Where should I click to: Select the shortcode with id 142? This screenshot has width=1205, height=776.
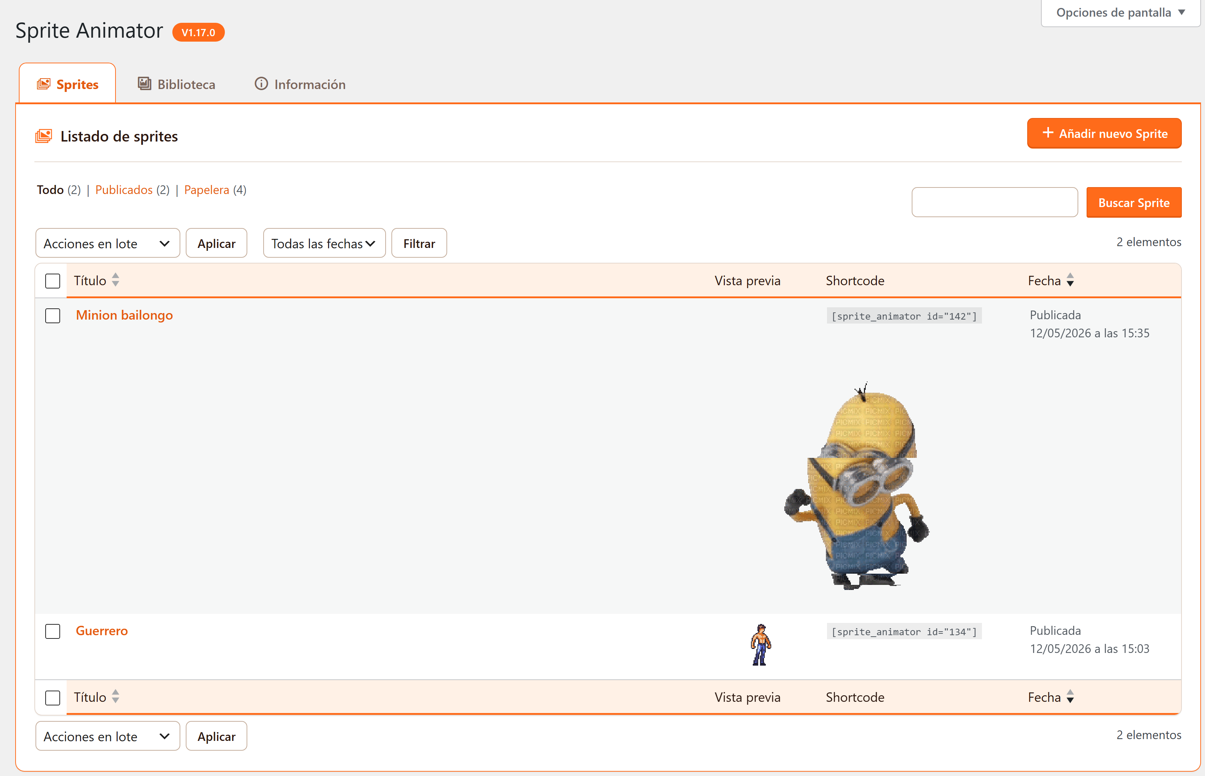[x=904, y=316]
